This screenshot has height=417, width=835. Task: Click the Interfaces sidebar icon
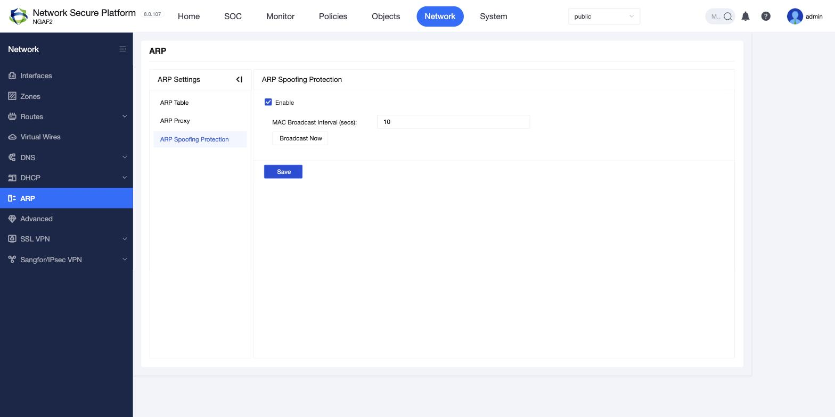point(12,76)
